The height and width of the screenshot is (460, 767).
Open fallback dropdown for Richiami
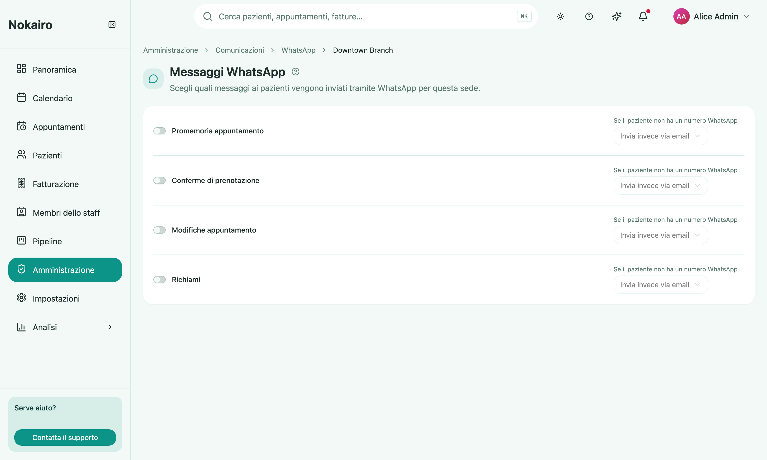(660, 285)
